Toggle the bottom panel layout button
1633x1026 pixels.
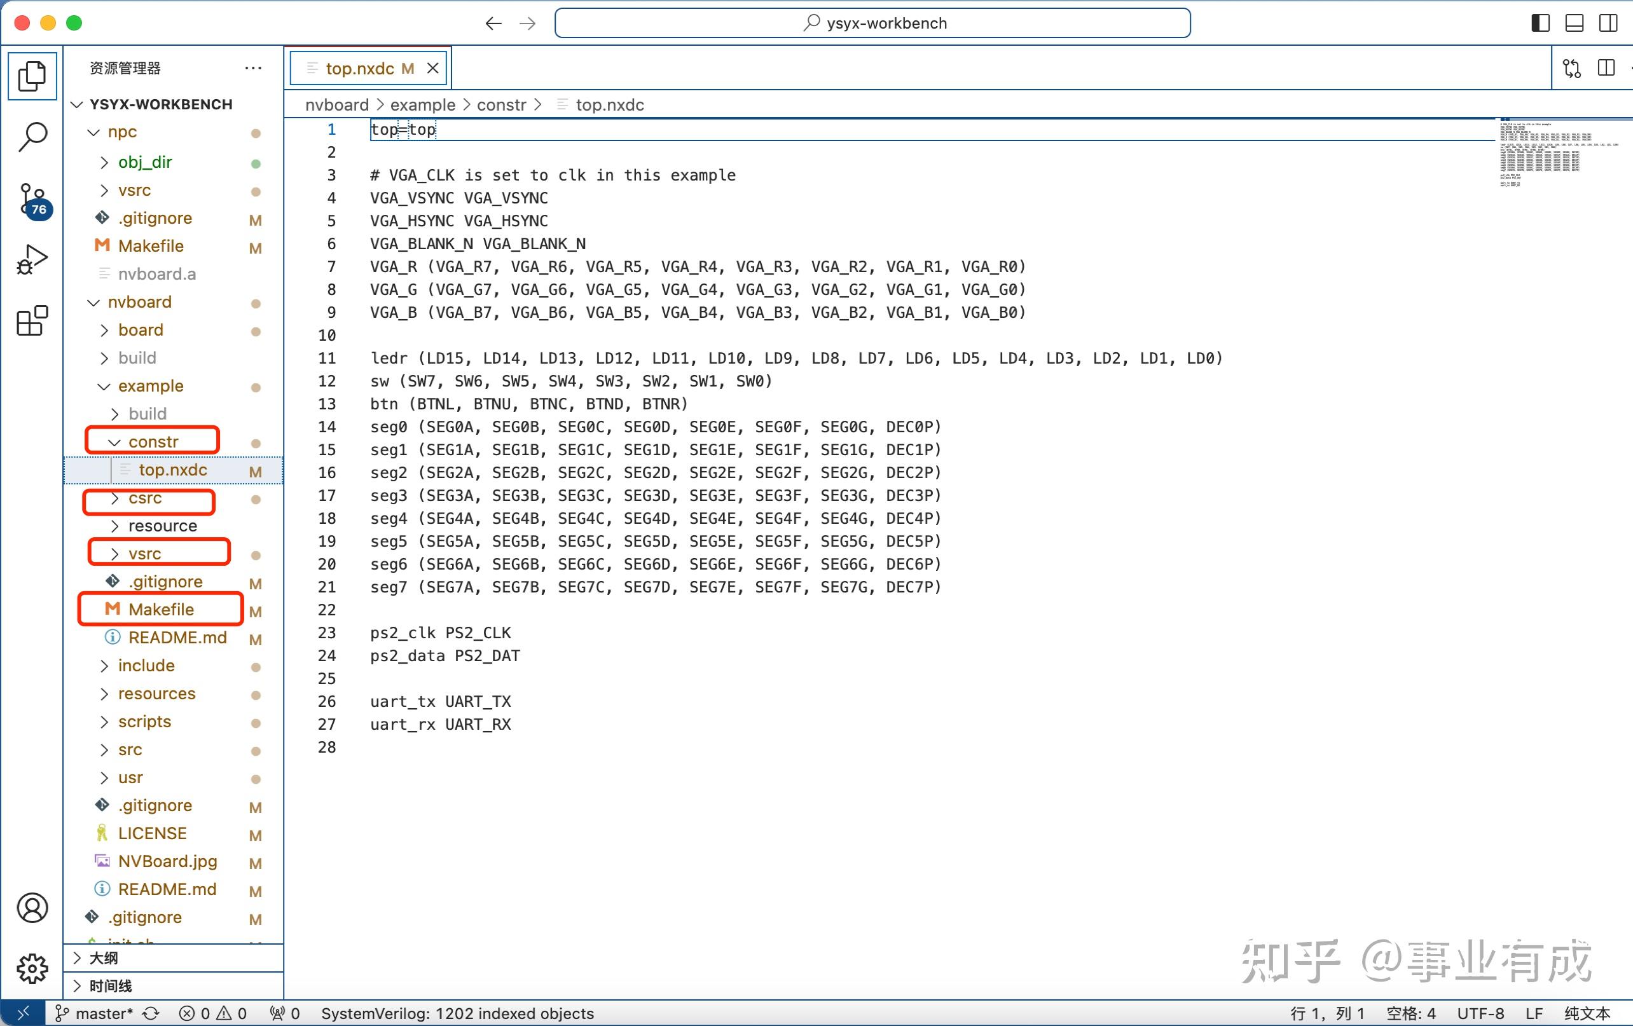click(x=1574, y=23)
